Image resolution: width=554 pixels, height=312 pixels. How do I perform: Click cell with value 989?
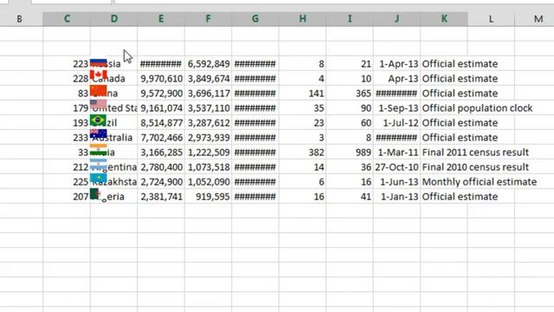350,153
